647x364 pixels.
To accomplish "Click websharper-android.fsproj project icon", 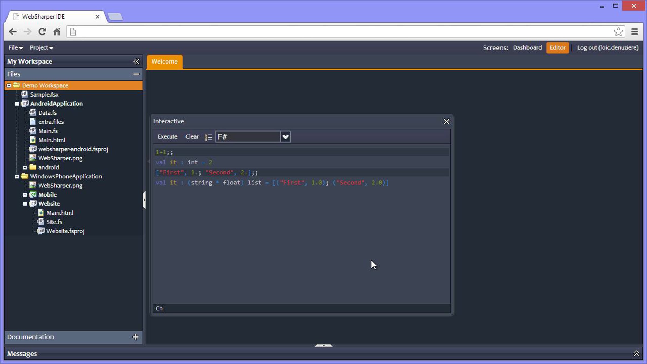I will (33, 149).
